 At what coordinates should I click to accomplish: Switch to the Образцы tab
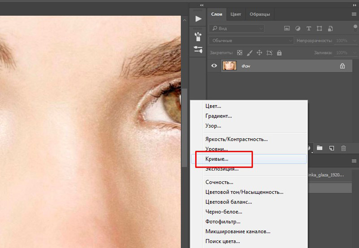259,14
